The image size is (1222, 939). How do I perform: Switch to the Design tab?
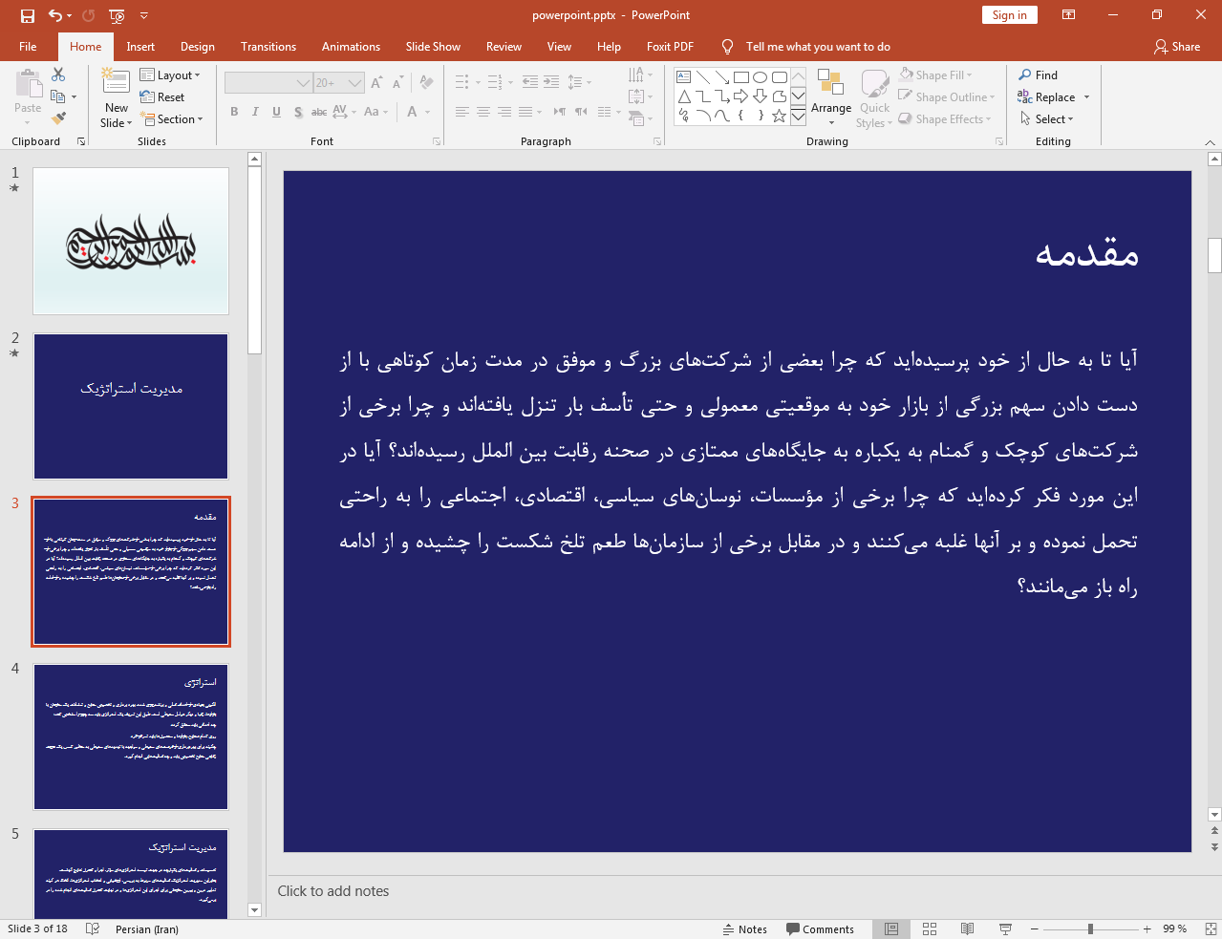[197, 47]
